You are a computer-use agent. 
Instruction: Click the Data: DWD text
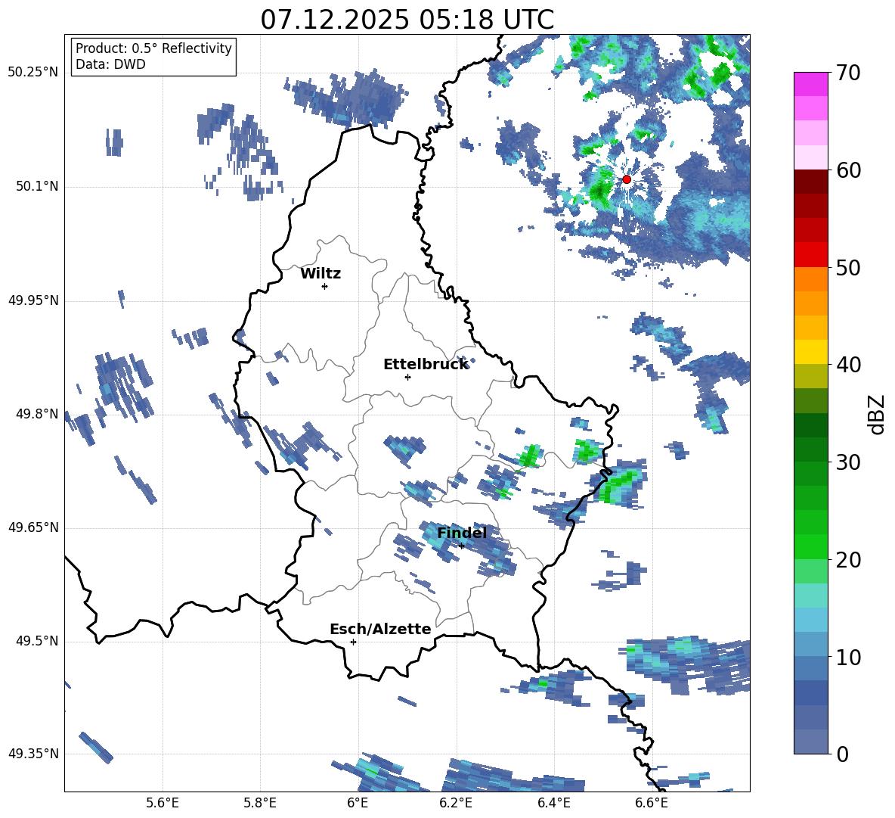coord(110,64)
